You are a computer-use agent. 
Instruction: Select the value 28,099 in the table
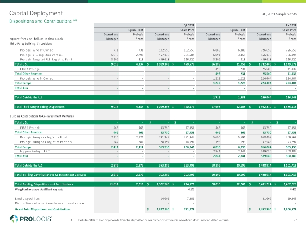point(216,184)
